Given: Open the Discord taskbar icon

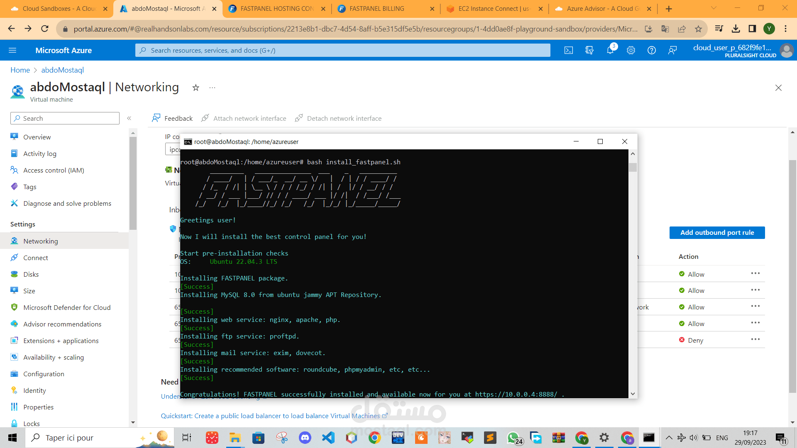Looking at the screenshot, I should [x=305, y=438].
